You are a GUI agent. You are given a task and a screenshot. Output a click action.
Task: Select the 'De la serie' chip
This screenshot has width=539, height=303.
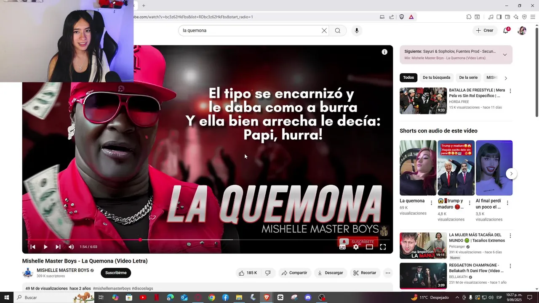click(468, 78)
